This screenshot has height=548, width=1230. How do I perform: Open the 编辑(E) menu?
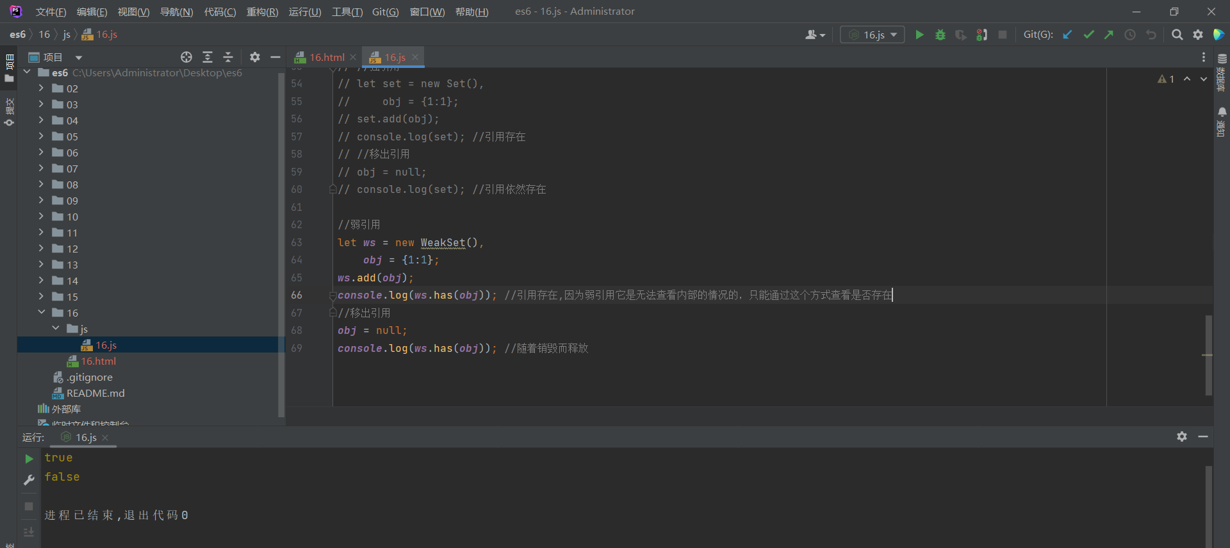pos(92,12)
